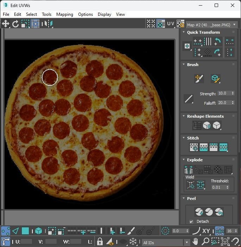241x247 pixels.
Task: Open the All IDs material dropdown
Action: click(166, 242)
